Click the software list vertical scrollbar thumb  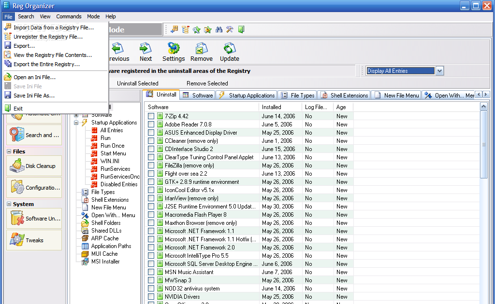483,145
